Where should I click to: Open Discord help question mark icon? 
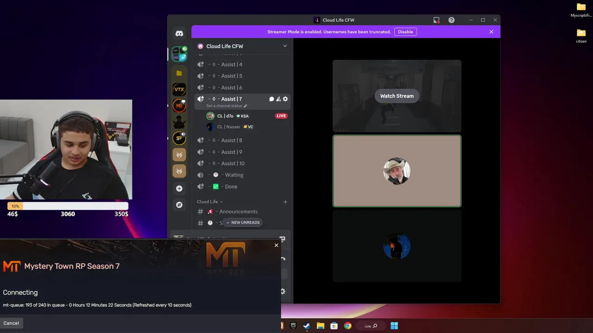point(451,20)
